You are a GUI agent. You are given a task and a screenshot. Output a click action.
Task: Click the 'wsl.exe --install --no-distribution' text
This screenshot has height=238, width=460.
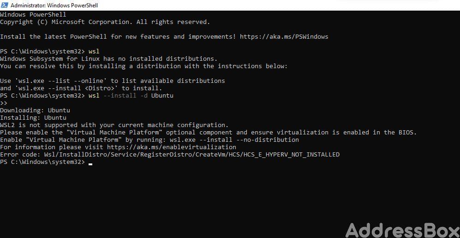click(234, 139)
